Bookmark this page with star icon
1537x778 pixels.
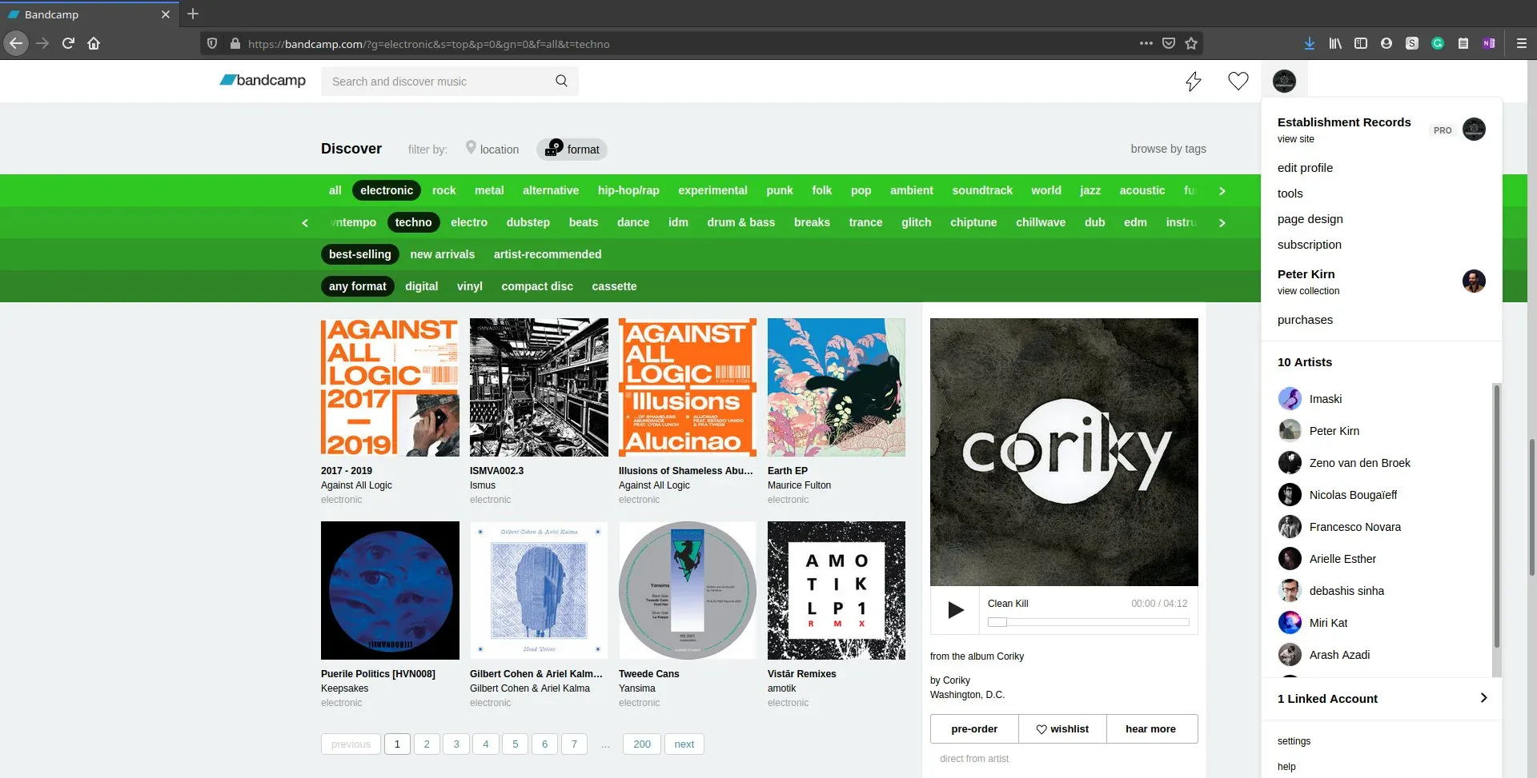[1191, 43]
